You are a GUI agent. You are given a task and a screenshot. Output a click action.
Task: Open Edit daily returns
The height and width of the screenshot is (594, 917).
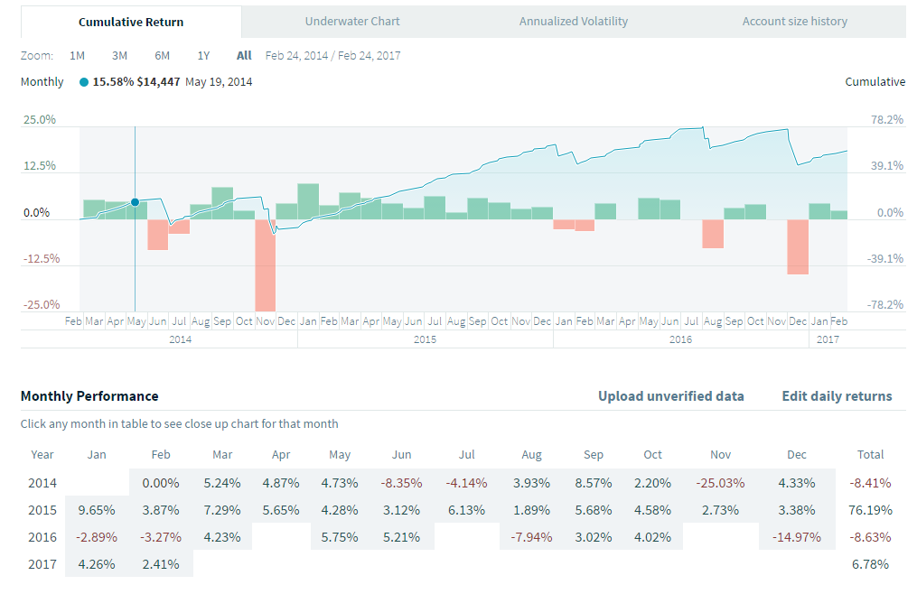point(837,396)
